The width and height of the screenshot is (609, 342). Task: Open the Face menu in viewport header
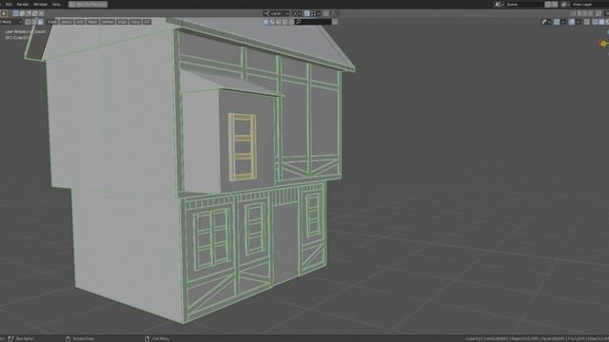[x=135, y=22]
